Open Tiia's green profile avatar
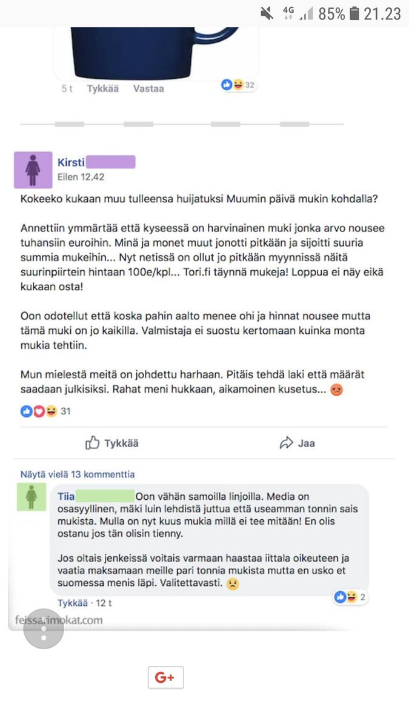The image size is (409, 727). [x=31, y=497]
